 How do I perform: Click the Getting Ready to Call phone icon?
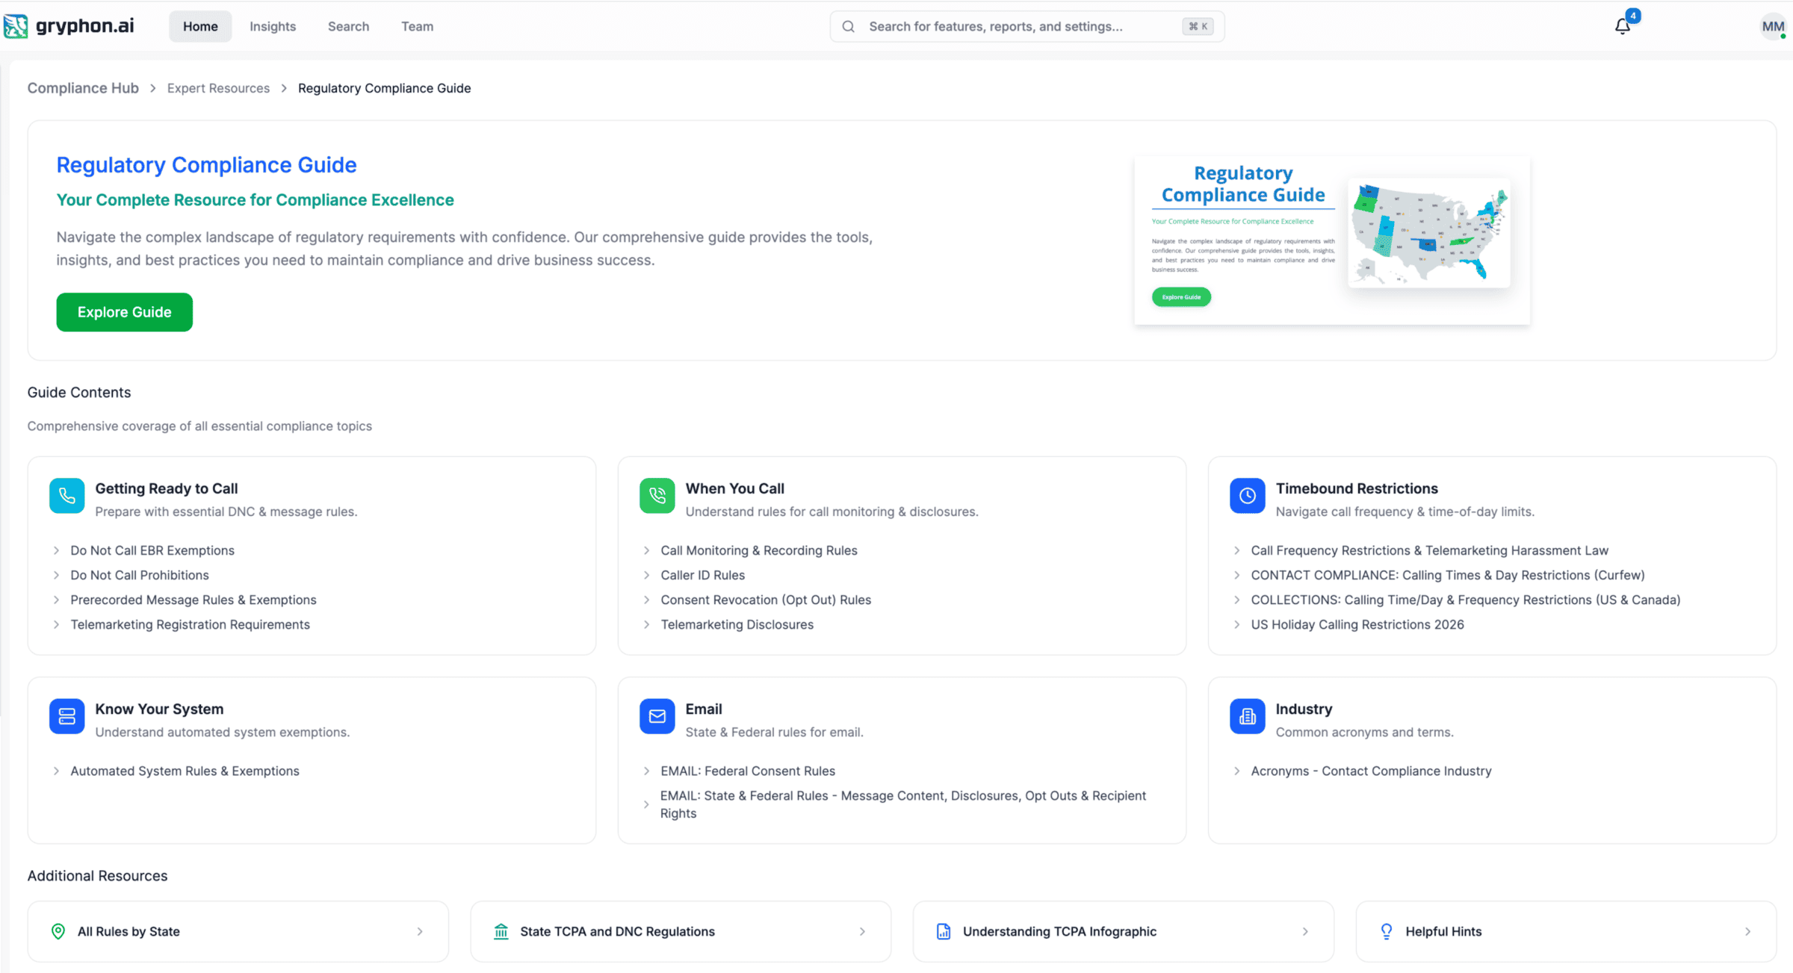click(x=66, y=496)
